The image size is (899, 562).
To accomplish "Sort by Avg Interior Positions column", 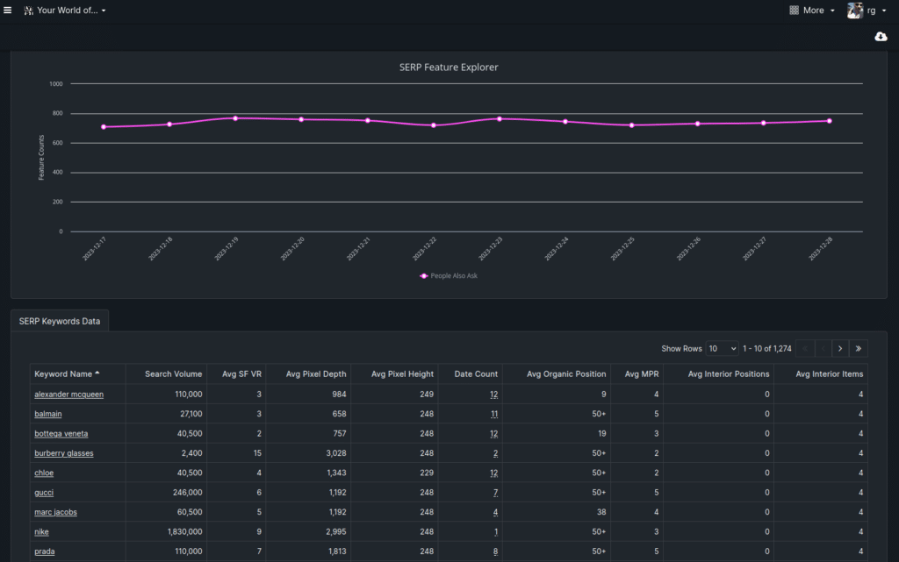I will pyautogui.click(x=728, y=373).
